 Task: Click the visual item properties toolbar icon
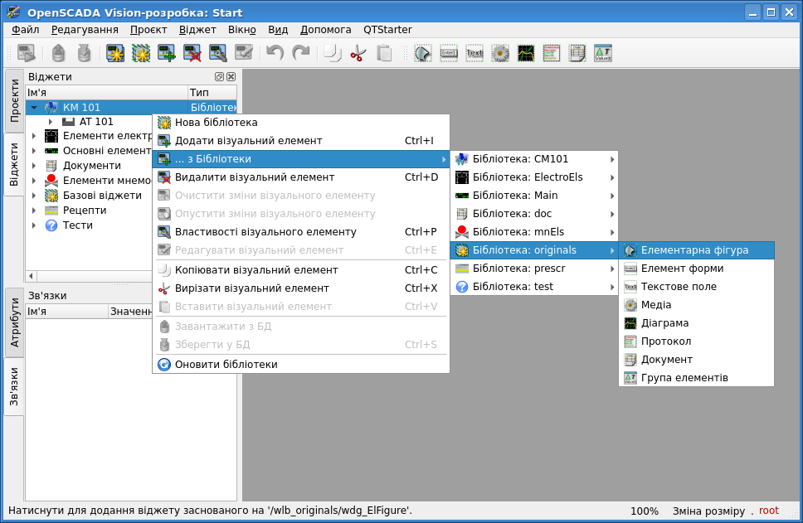click(x=218, y=54)
